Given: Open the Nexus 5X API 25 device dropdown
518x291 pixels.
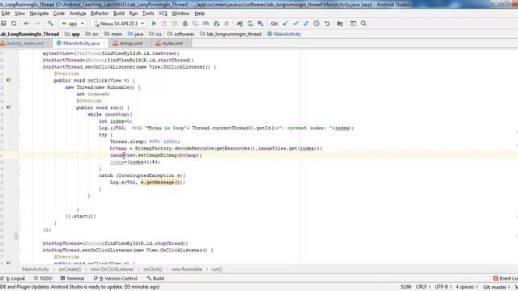Looking at the screenshot, I should (119, 23).
